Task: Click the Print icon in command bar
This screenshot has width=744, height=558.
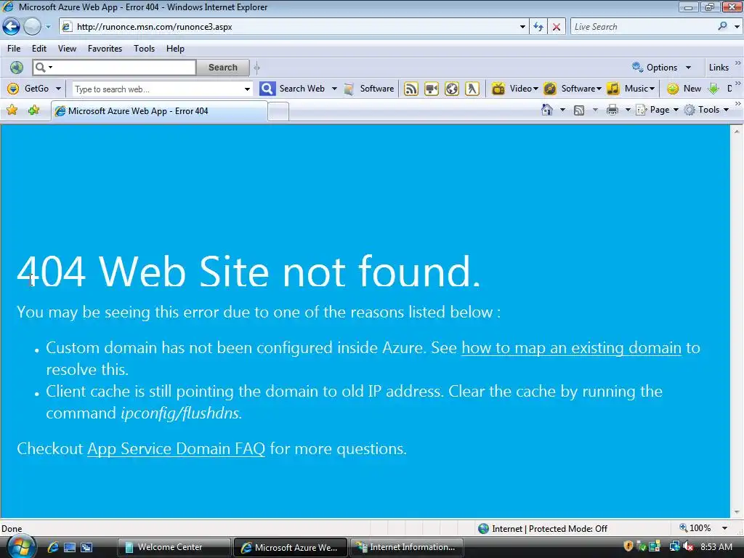Action: pyautogui.click(x=612, y=110)
